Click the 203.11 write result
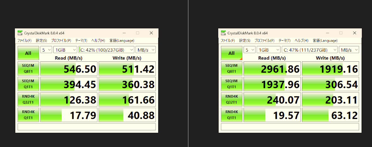The height and width of the screenshot is (147, 372). 330,99
